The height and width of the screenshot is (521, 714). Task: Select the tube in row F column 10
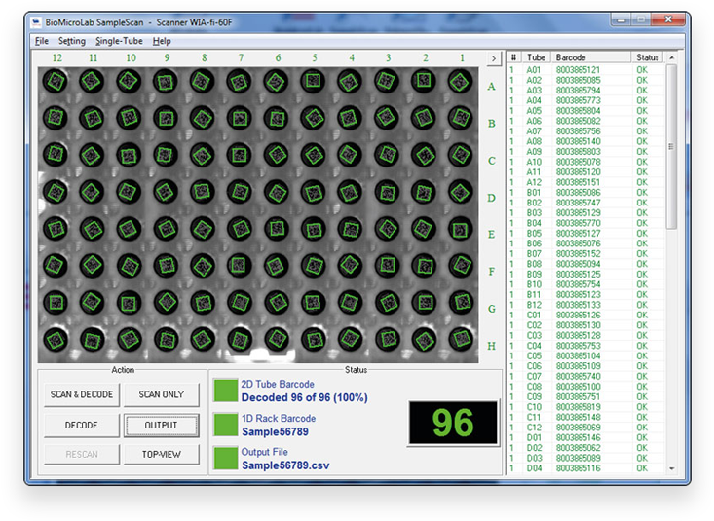coord(130,266)
